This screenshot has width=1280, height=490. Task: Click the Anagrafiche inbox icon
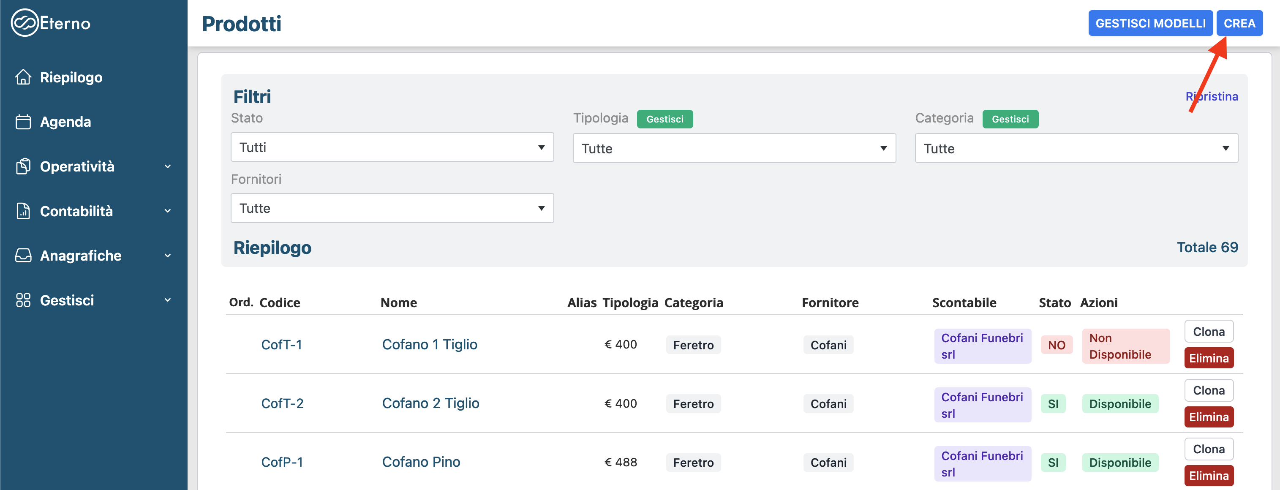click(x=23, y=256)
